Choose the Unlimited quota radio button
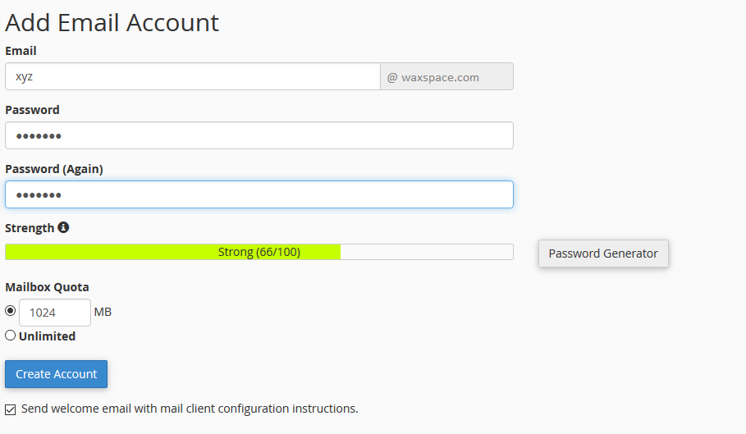The width and height of the screenshot is (746, 434). (x=11, y=335)
